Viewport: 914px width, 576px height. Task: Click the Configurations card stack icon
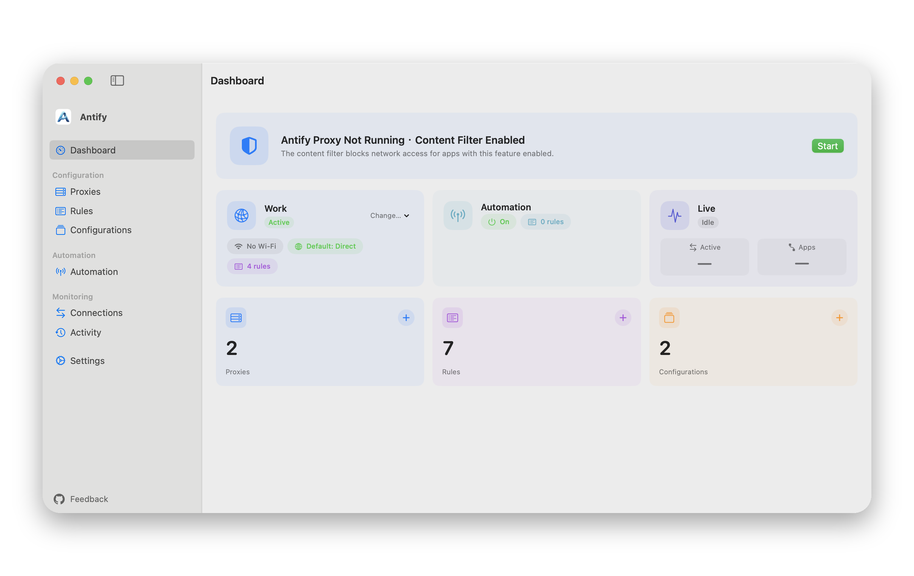669,318
